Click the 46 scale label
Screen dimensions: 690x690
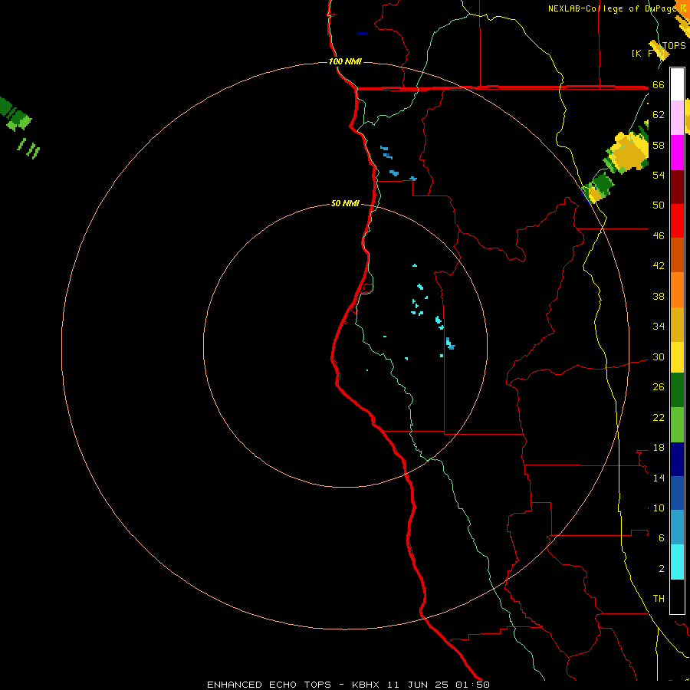(659, 236)
